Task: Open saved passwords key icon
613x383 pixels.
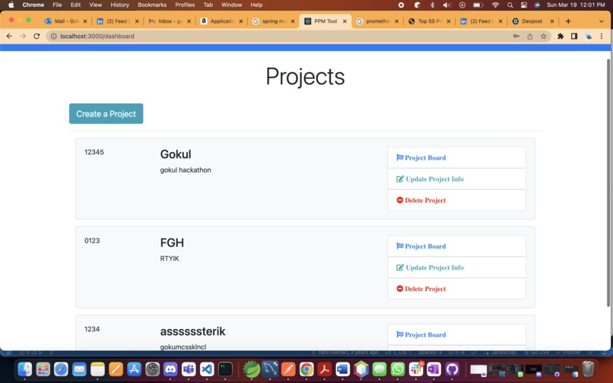Action: (x=516, y=36)
